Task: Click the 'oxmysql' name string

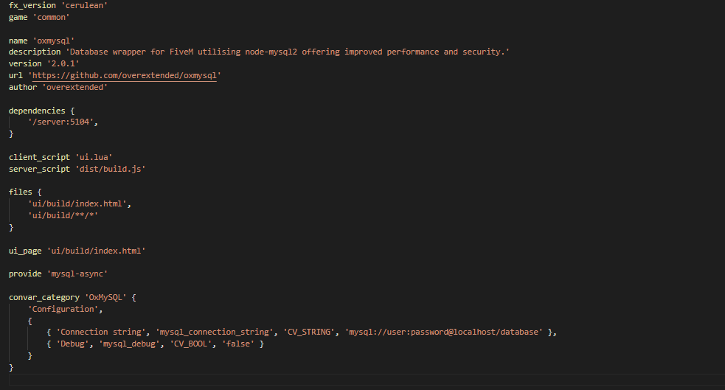Action: [x=53, y=41]
